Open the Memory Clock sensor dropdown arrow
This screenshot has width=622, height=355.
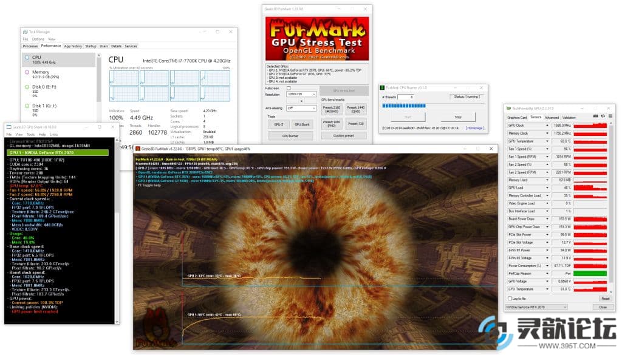(x=547, y=134)
